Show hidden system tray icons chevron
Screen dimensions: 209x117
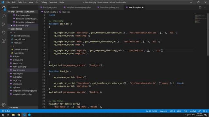(x=185, y=115)
